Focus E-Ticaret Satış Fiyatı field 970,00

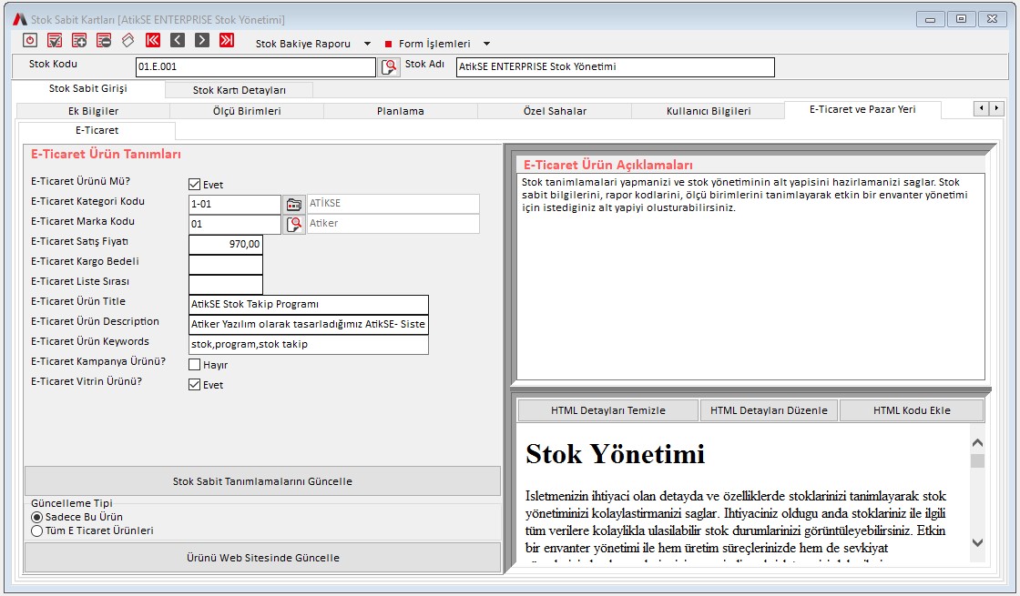(x=226, y=245)
